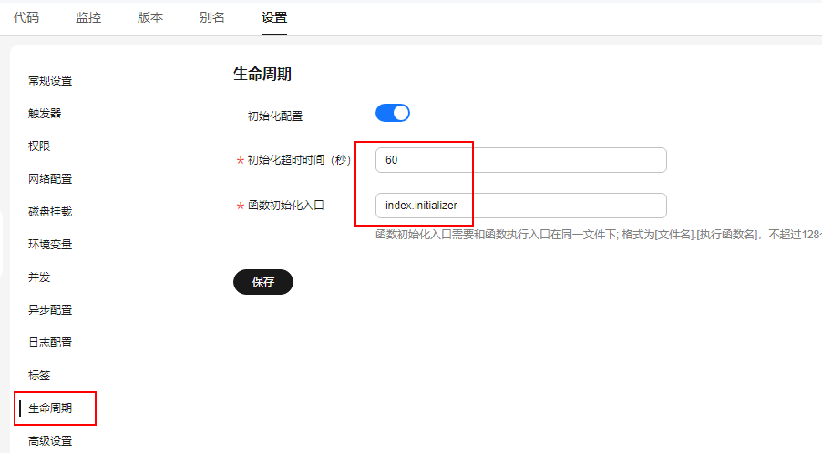Open the 磁盘挂载 settings page
The width and height of the screenshot is (822, 453).
click(50, 212)
